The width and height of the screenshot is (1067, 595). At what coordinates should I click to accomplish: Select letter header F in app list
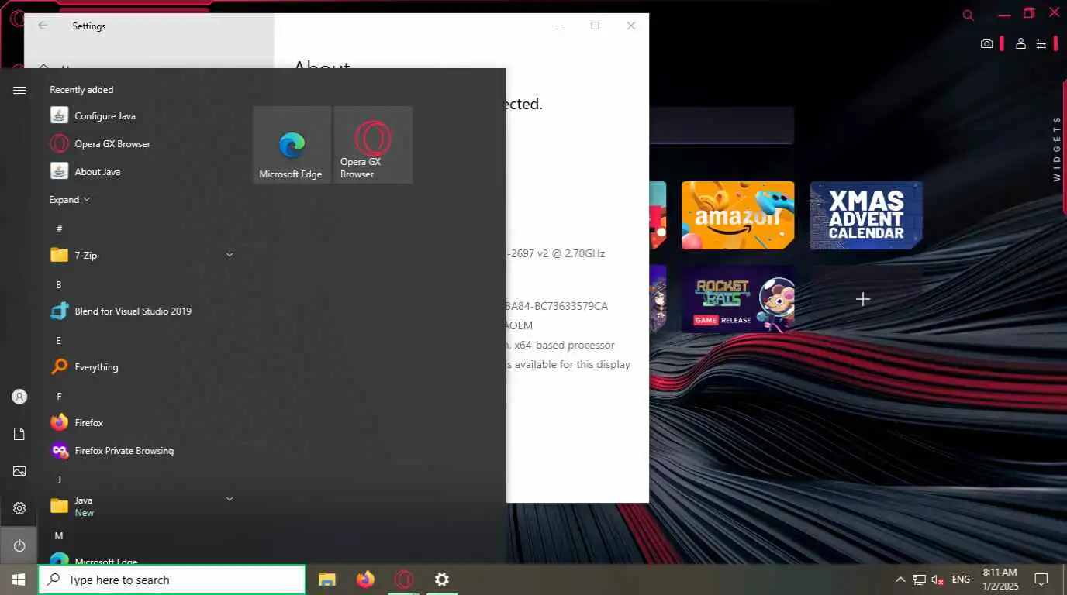tap(59, 396)
